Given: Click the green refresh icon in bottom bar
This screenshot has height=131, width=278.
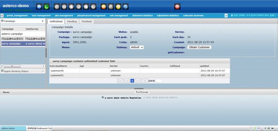Looking at the screenshot, I should (x=255, y=128).
